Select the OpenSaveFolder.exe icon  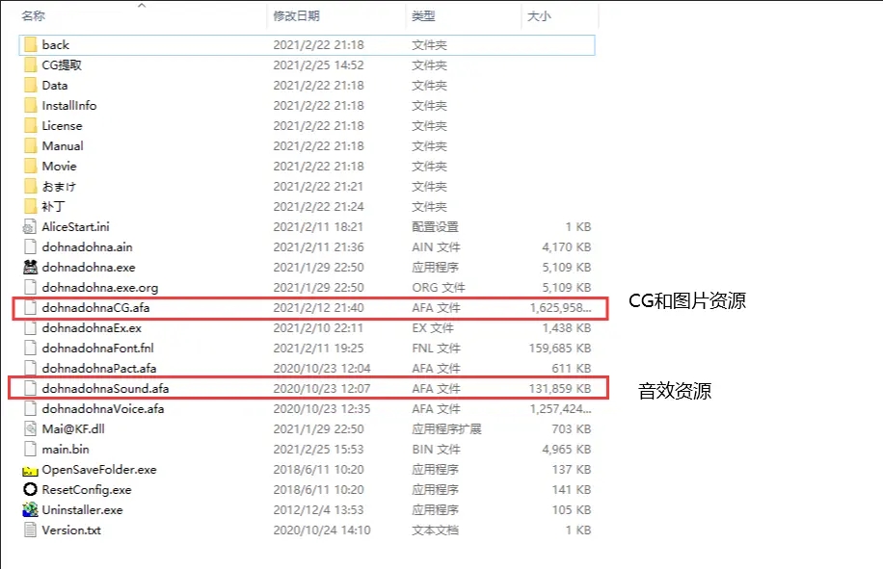(30, 470)
